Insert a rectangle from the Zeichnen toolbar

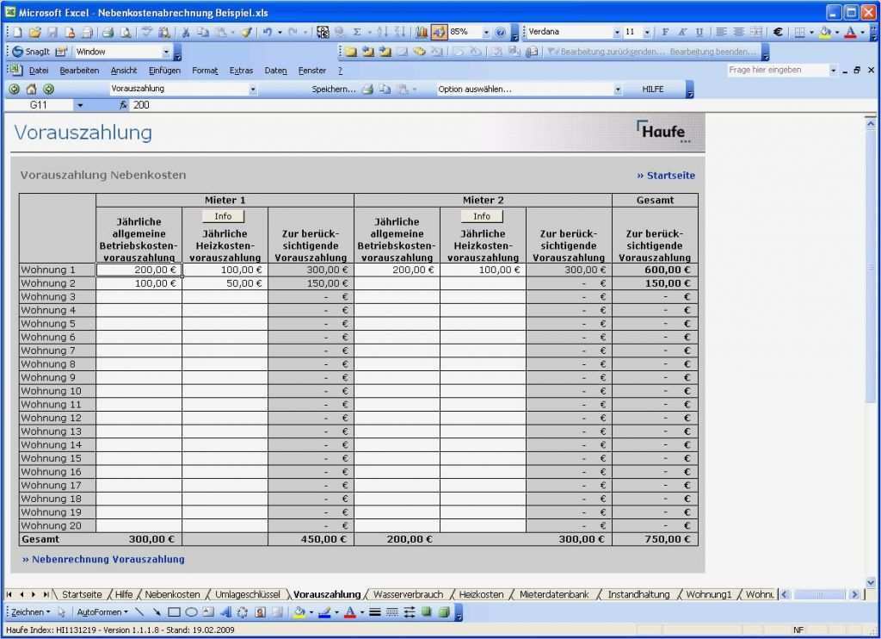coord(173,613)
